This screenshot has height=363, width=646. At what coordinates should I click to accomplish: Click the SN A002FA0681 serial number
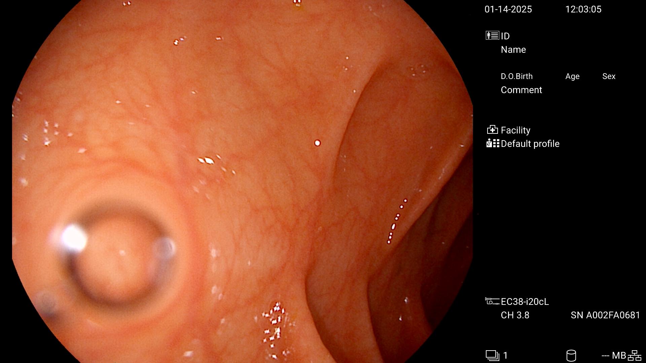[x=605, y=315]
